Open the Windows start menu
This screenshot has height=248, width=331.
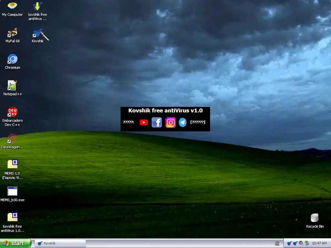16,243
